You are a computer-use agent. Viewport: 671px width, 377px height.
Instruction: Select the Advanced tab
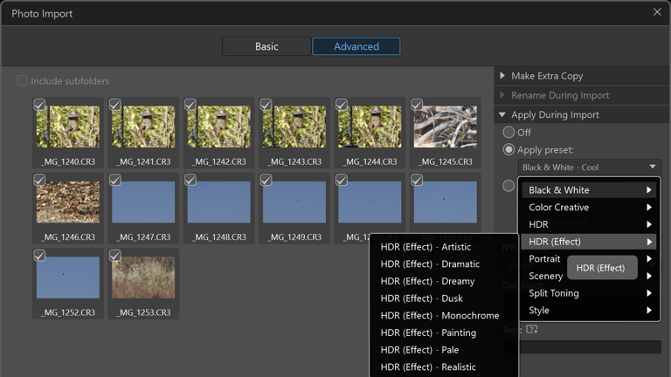pos(356,46)
